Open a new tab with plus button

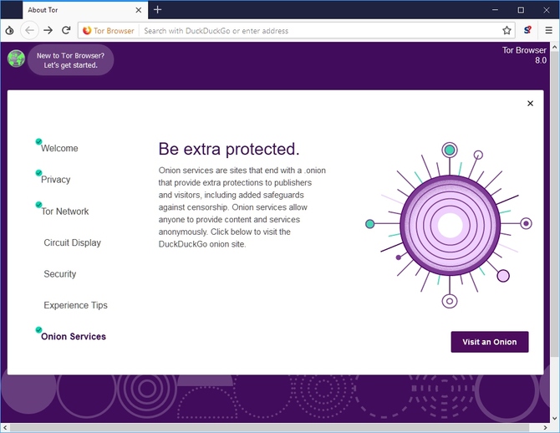tap(157, 10)
